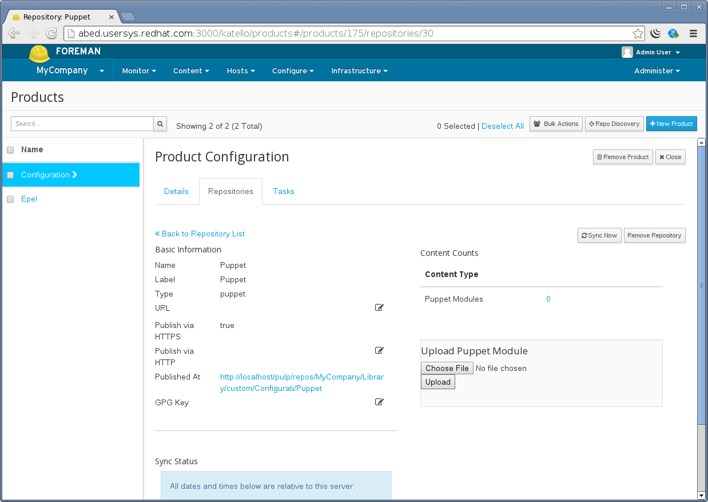The image size is (708, 502).
Task: Open the browser hamburger menu
Action: [x=694, y=33]
